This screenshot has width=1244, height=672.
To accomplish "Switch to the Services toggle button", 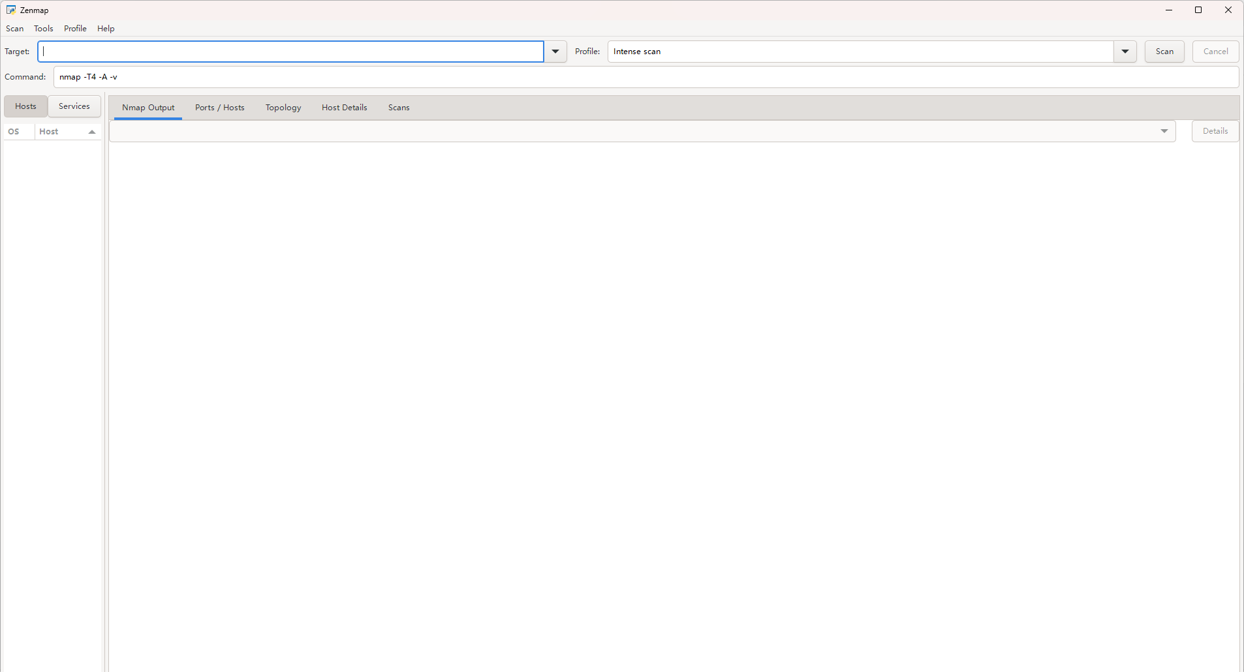I will tap(74, 106).
